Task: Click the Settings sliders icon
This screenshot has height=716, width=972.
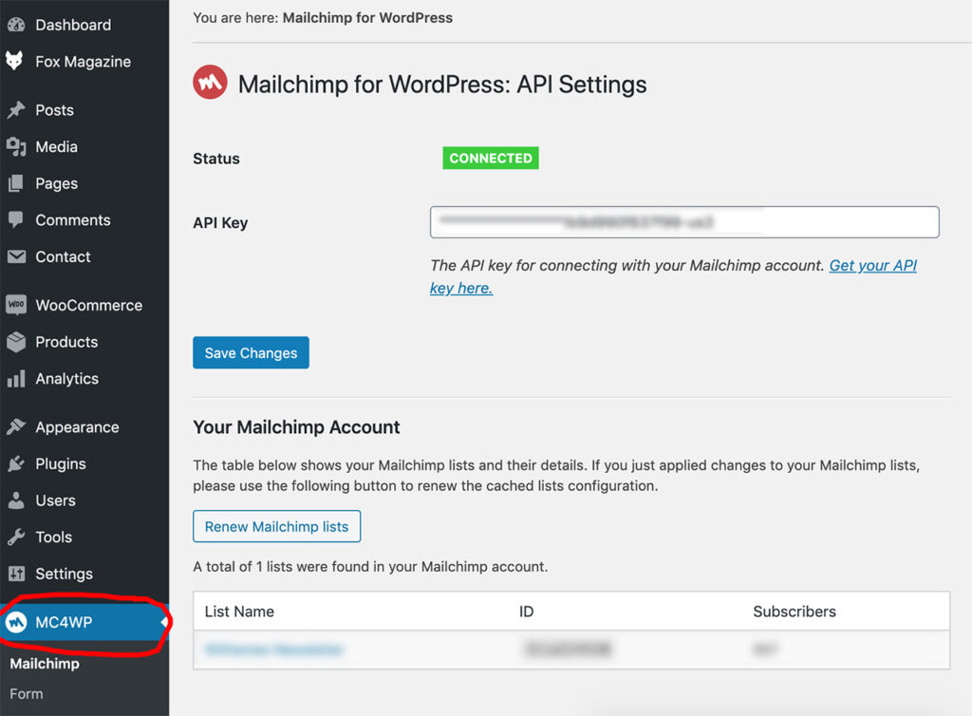Action: pos(16,574)
